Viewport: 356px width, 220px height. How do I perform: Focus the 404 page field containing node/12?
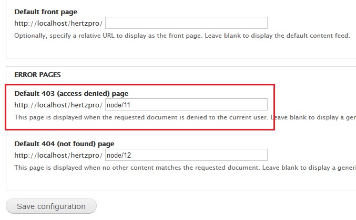coord(187,155)
